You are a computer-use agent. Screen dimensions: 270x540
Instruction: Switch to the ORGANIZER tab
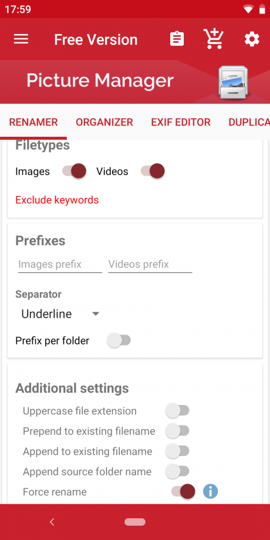104,122
